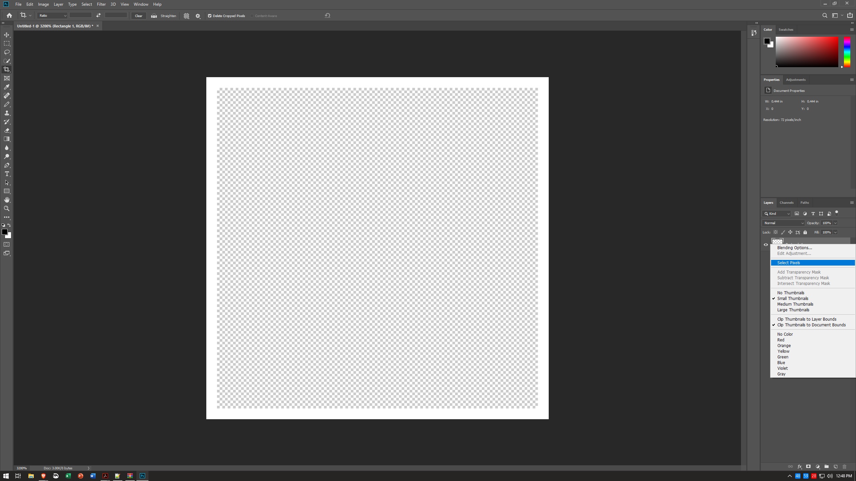
Task: Select the Clone Stamp tool
Action: coord(7,113)
